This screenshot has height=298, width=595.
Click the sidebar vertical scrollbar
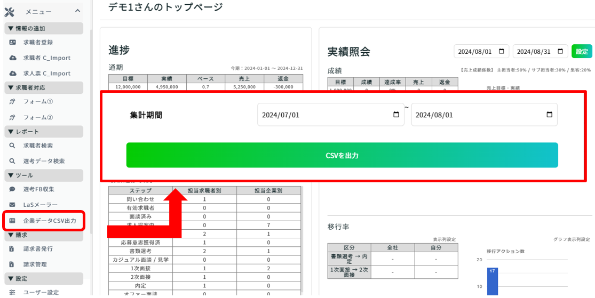(x=91, y=133)
